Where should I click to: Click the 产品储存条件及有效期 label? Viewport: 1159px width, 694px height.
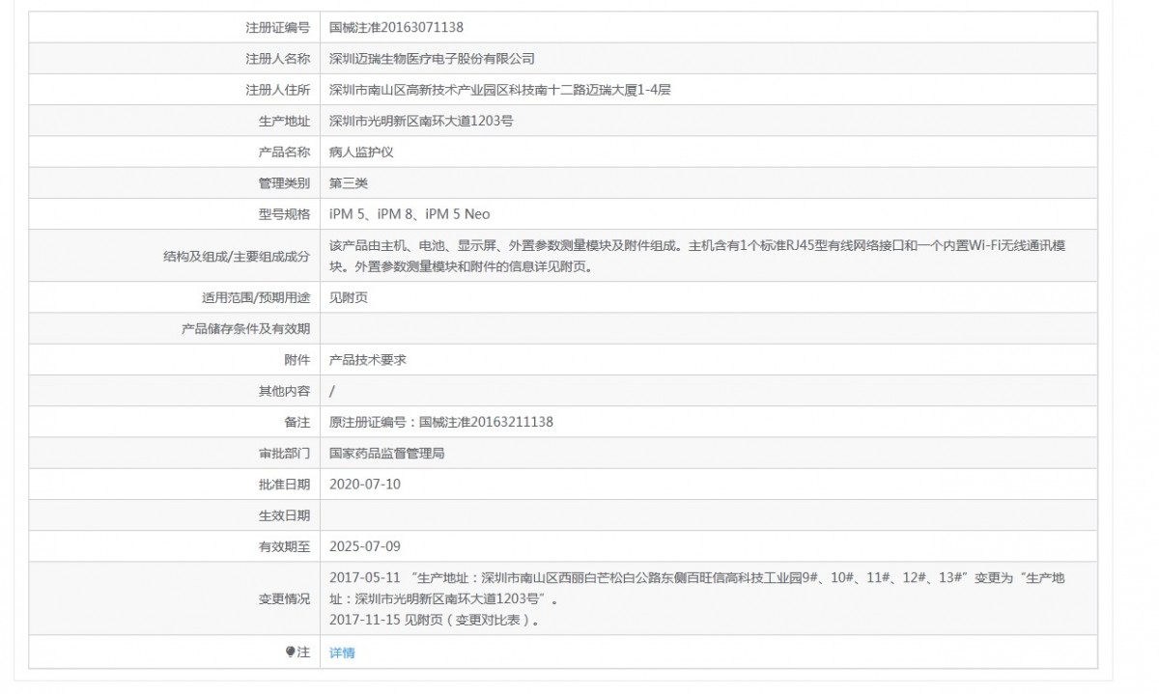246,328
